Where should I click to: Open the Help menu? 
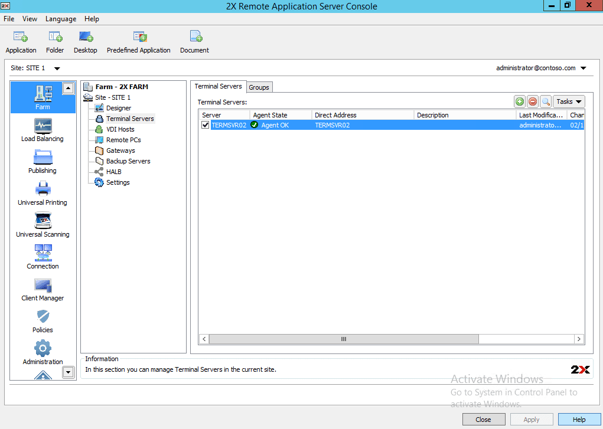(92, 19)
